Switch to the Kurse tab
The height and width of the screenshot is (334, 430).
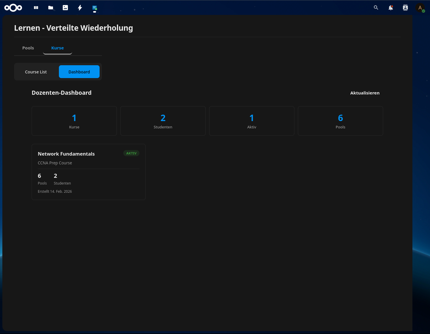click(57, 48)
